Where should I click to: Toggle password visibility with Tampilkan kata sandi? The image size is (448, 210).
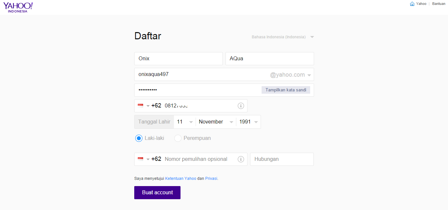(286, 89)
